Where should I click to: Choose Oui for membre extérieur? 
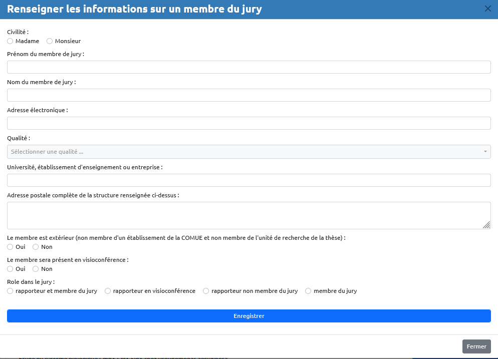coord(10,247)
